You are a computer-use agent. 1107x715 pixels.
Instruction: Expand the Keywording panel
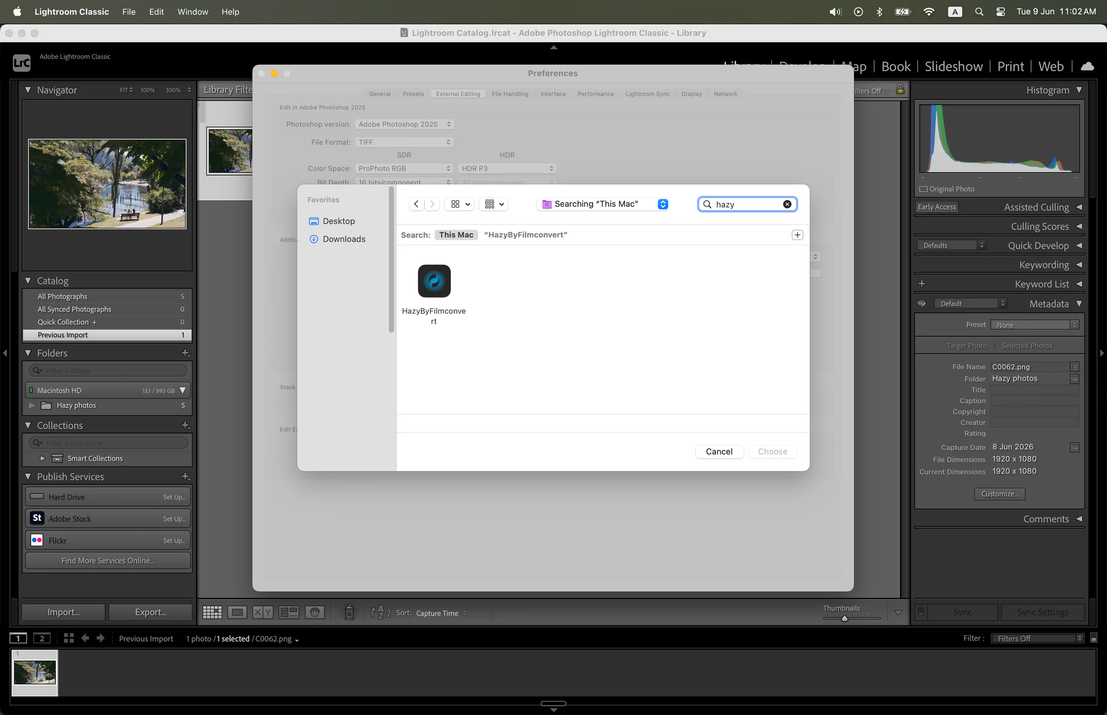pyautogui.click(x=1079, y=265)
